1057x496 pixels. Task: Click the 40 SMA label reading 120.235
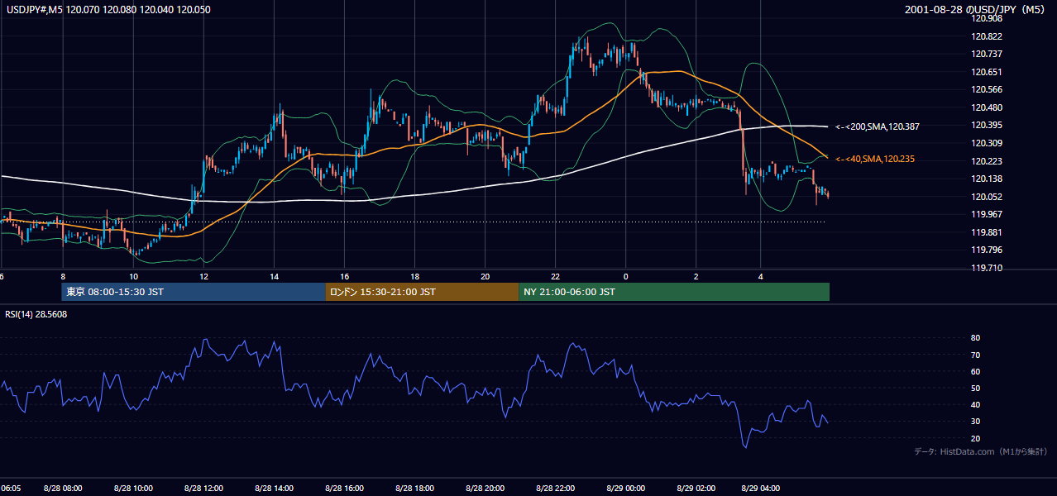coord(875,159)
